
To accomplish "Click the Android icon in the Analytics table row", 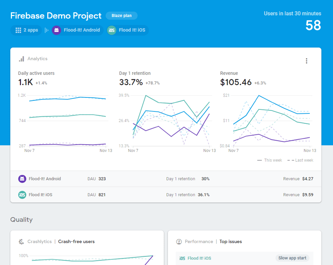I will coord(22,179).
